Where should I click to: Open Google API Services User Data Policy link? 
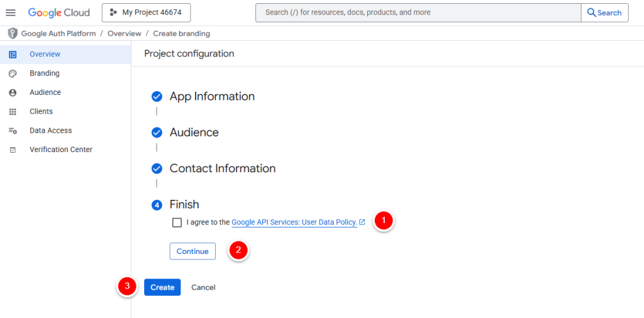294,222
